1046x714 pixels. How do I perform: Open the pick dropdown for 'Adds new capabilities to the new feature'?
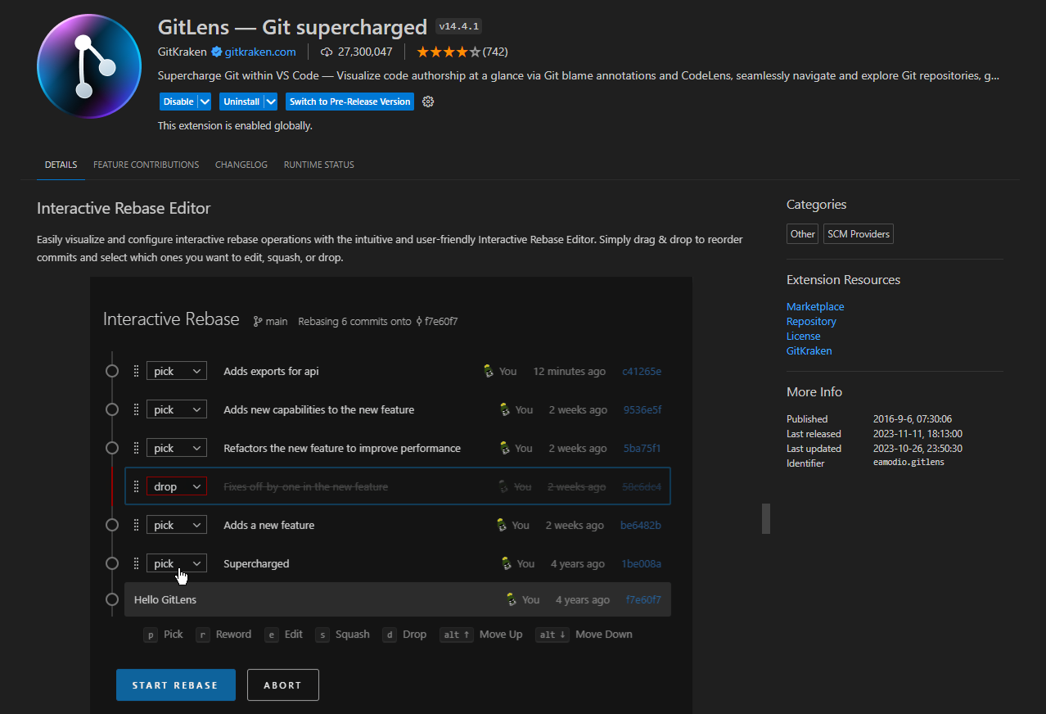tap(177, 409)
